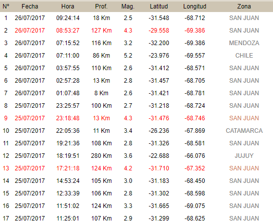Select red earthquake row at 17:21:18
Viewport: 273px width, 221px height.
(136, 168)
